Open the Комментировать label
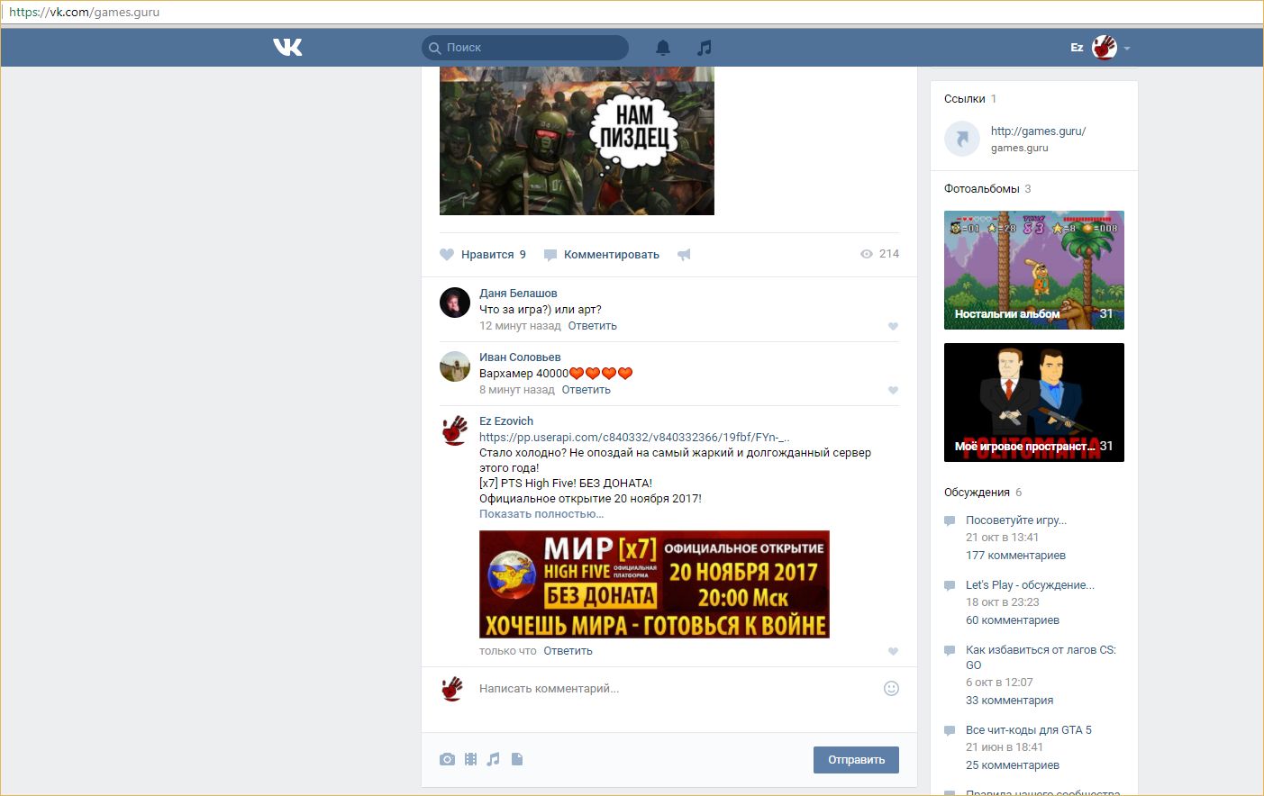Viewport: 1264px width, 796px height. [612, 255]
